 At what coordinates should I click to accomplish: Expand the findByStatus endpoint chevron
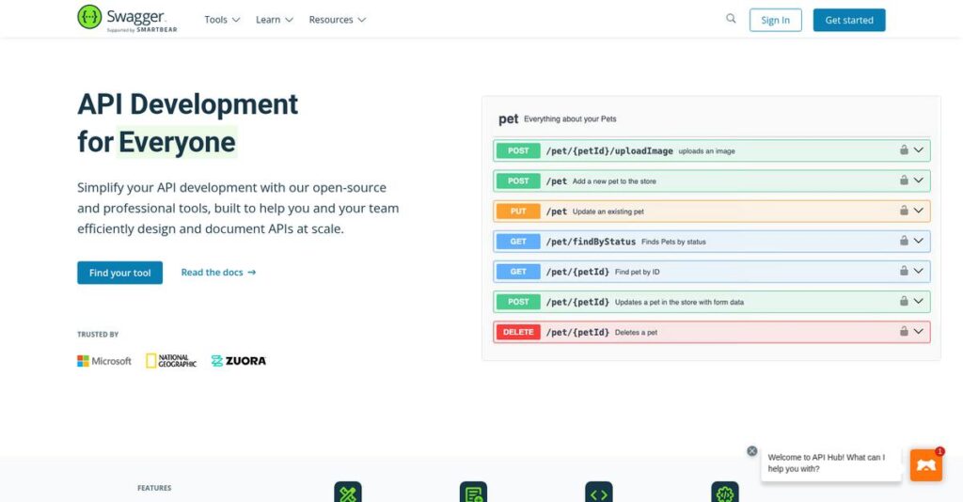click(x=918, y=240)
